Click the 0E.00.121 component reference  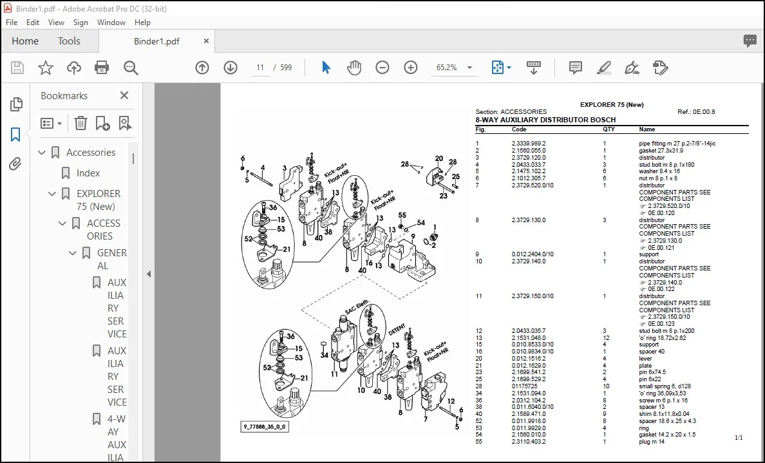tap(661, 248)
